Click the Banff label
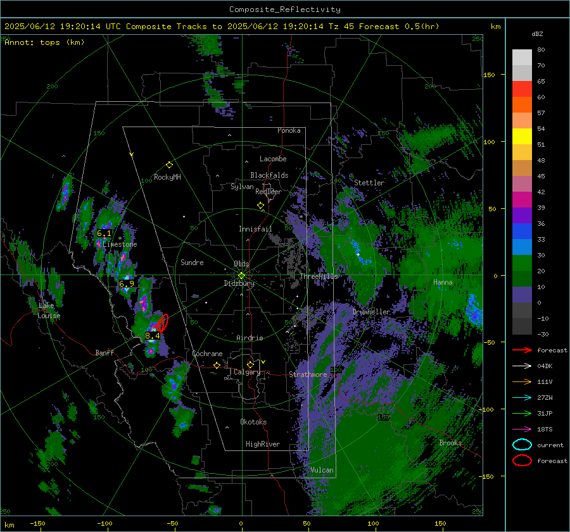 point(104,352)
